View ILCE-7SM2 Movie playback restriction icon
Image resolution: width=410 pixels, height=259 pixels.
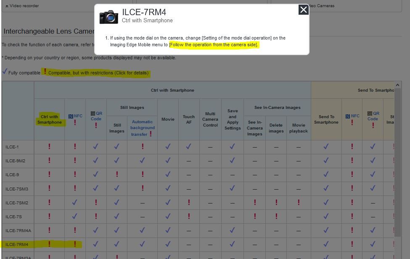[x=299, y=202]
